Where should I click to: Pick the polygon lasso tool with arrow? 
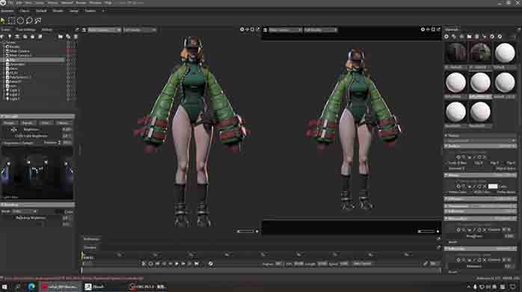[x=38, y=21]
